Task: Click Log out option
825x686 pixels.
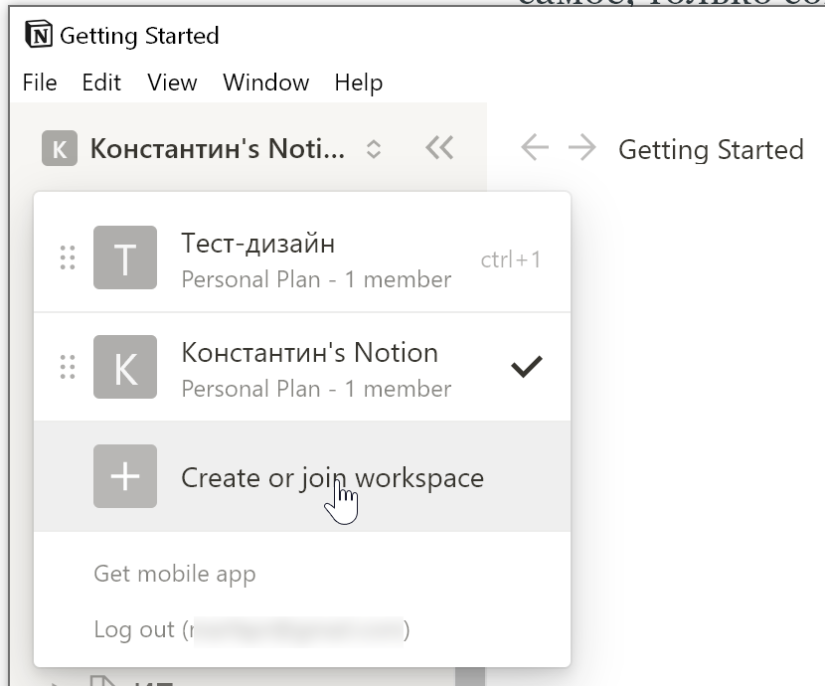Action: coord(251,629)
